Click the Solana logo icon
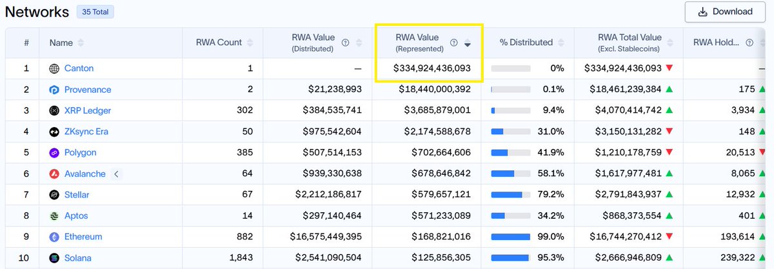 (x=54, y=258)
